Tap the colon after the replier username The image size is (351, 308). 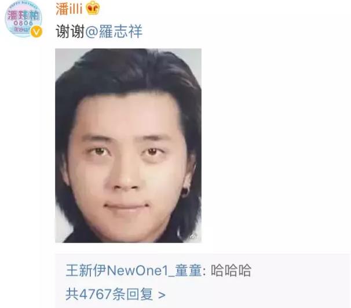204,271
